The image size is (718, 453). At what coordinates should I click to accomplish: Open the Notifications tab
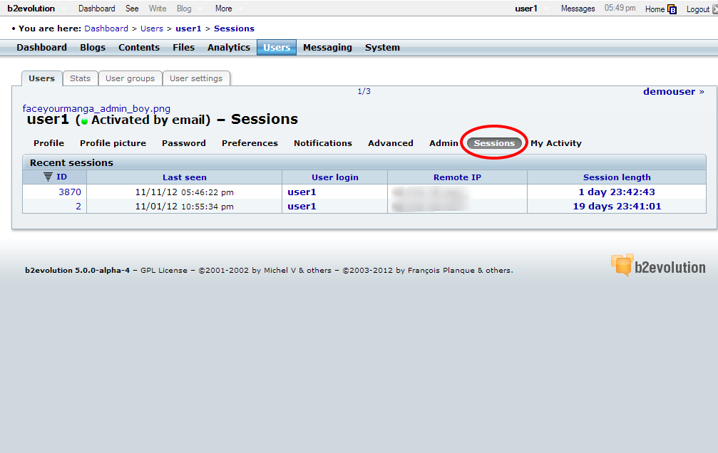323,143
